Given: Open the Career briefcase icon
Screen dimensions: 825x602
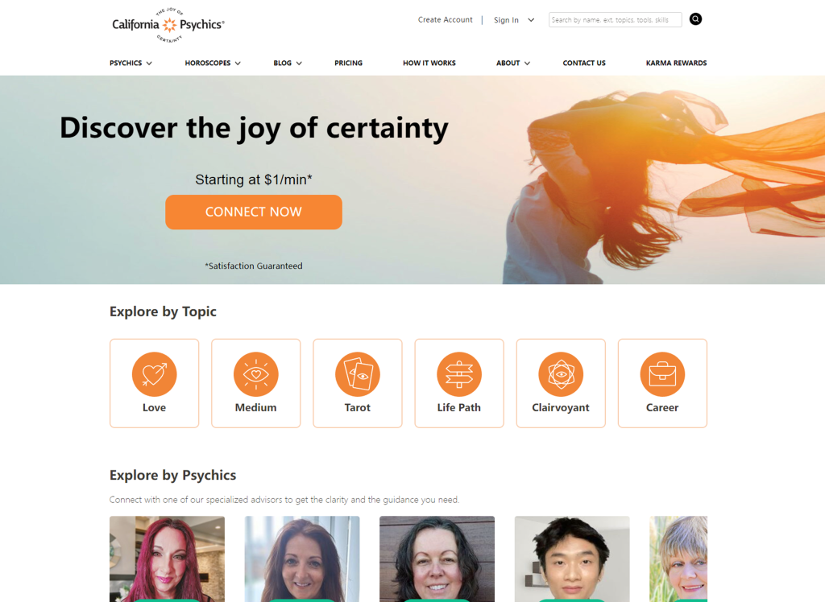Looking at the screenshot, I should 662,373.
